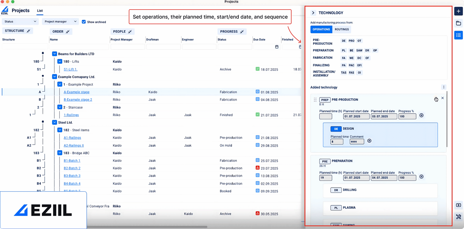464x229 pixels.
Task: Add WE operation from FABRICATION row
Action: [352, 58]
